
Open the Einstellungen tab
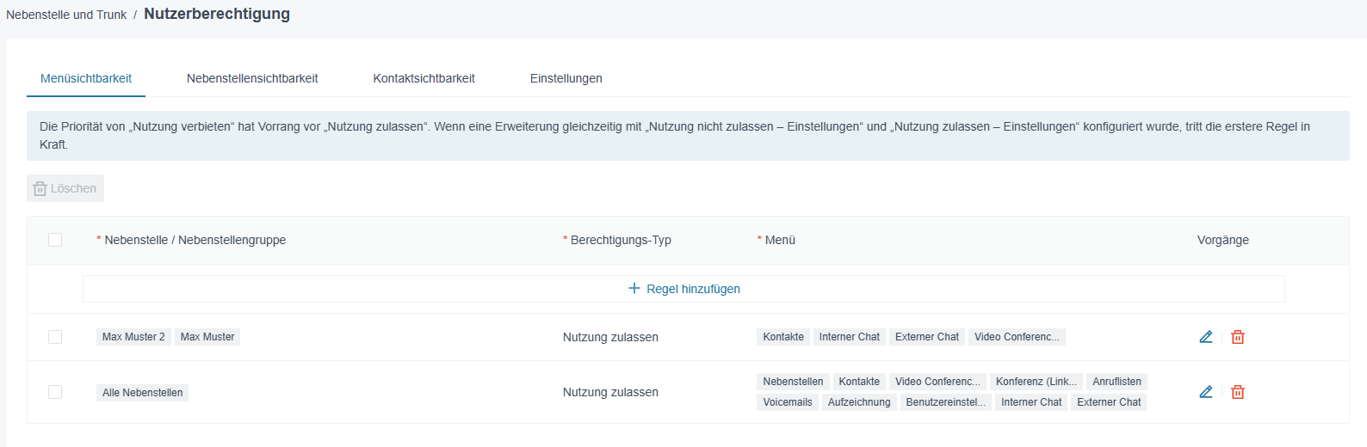pyautogui.click(x=566, y=78)
